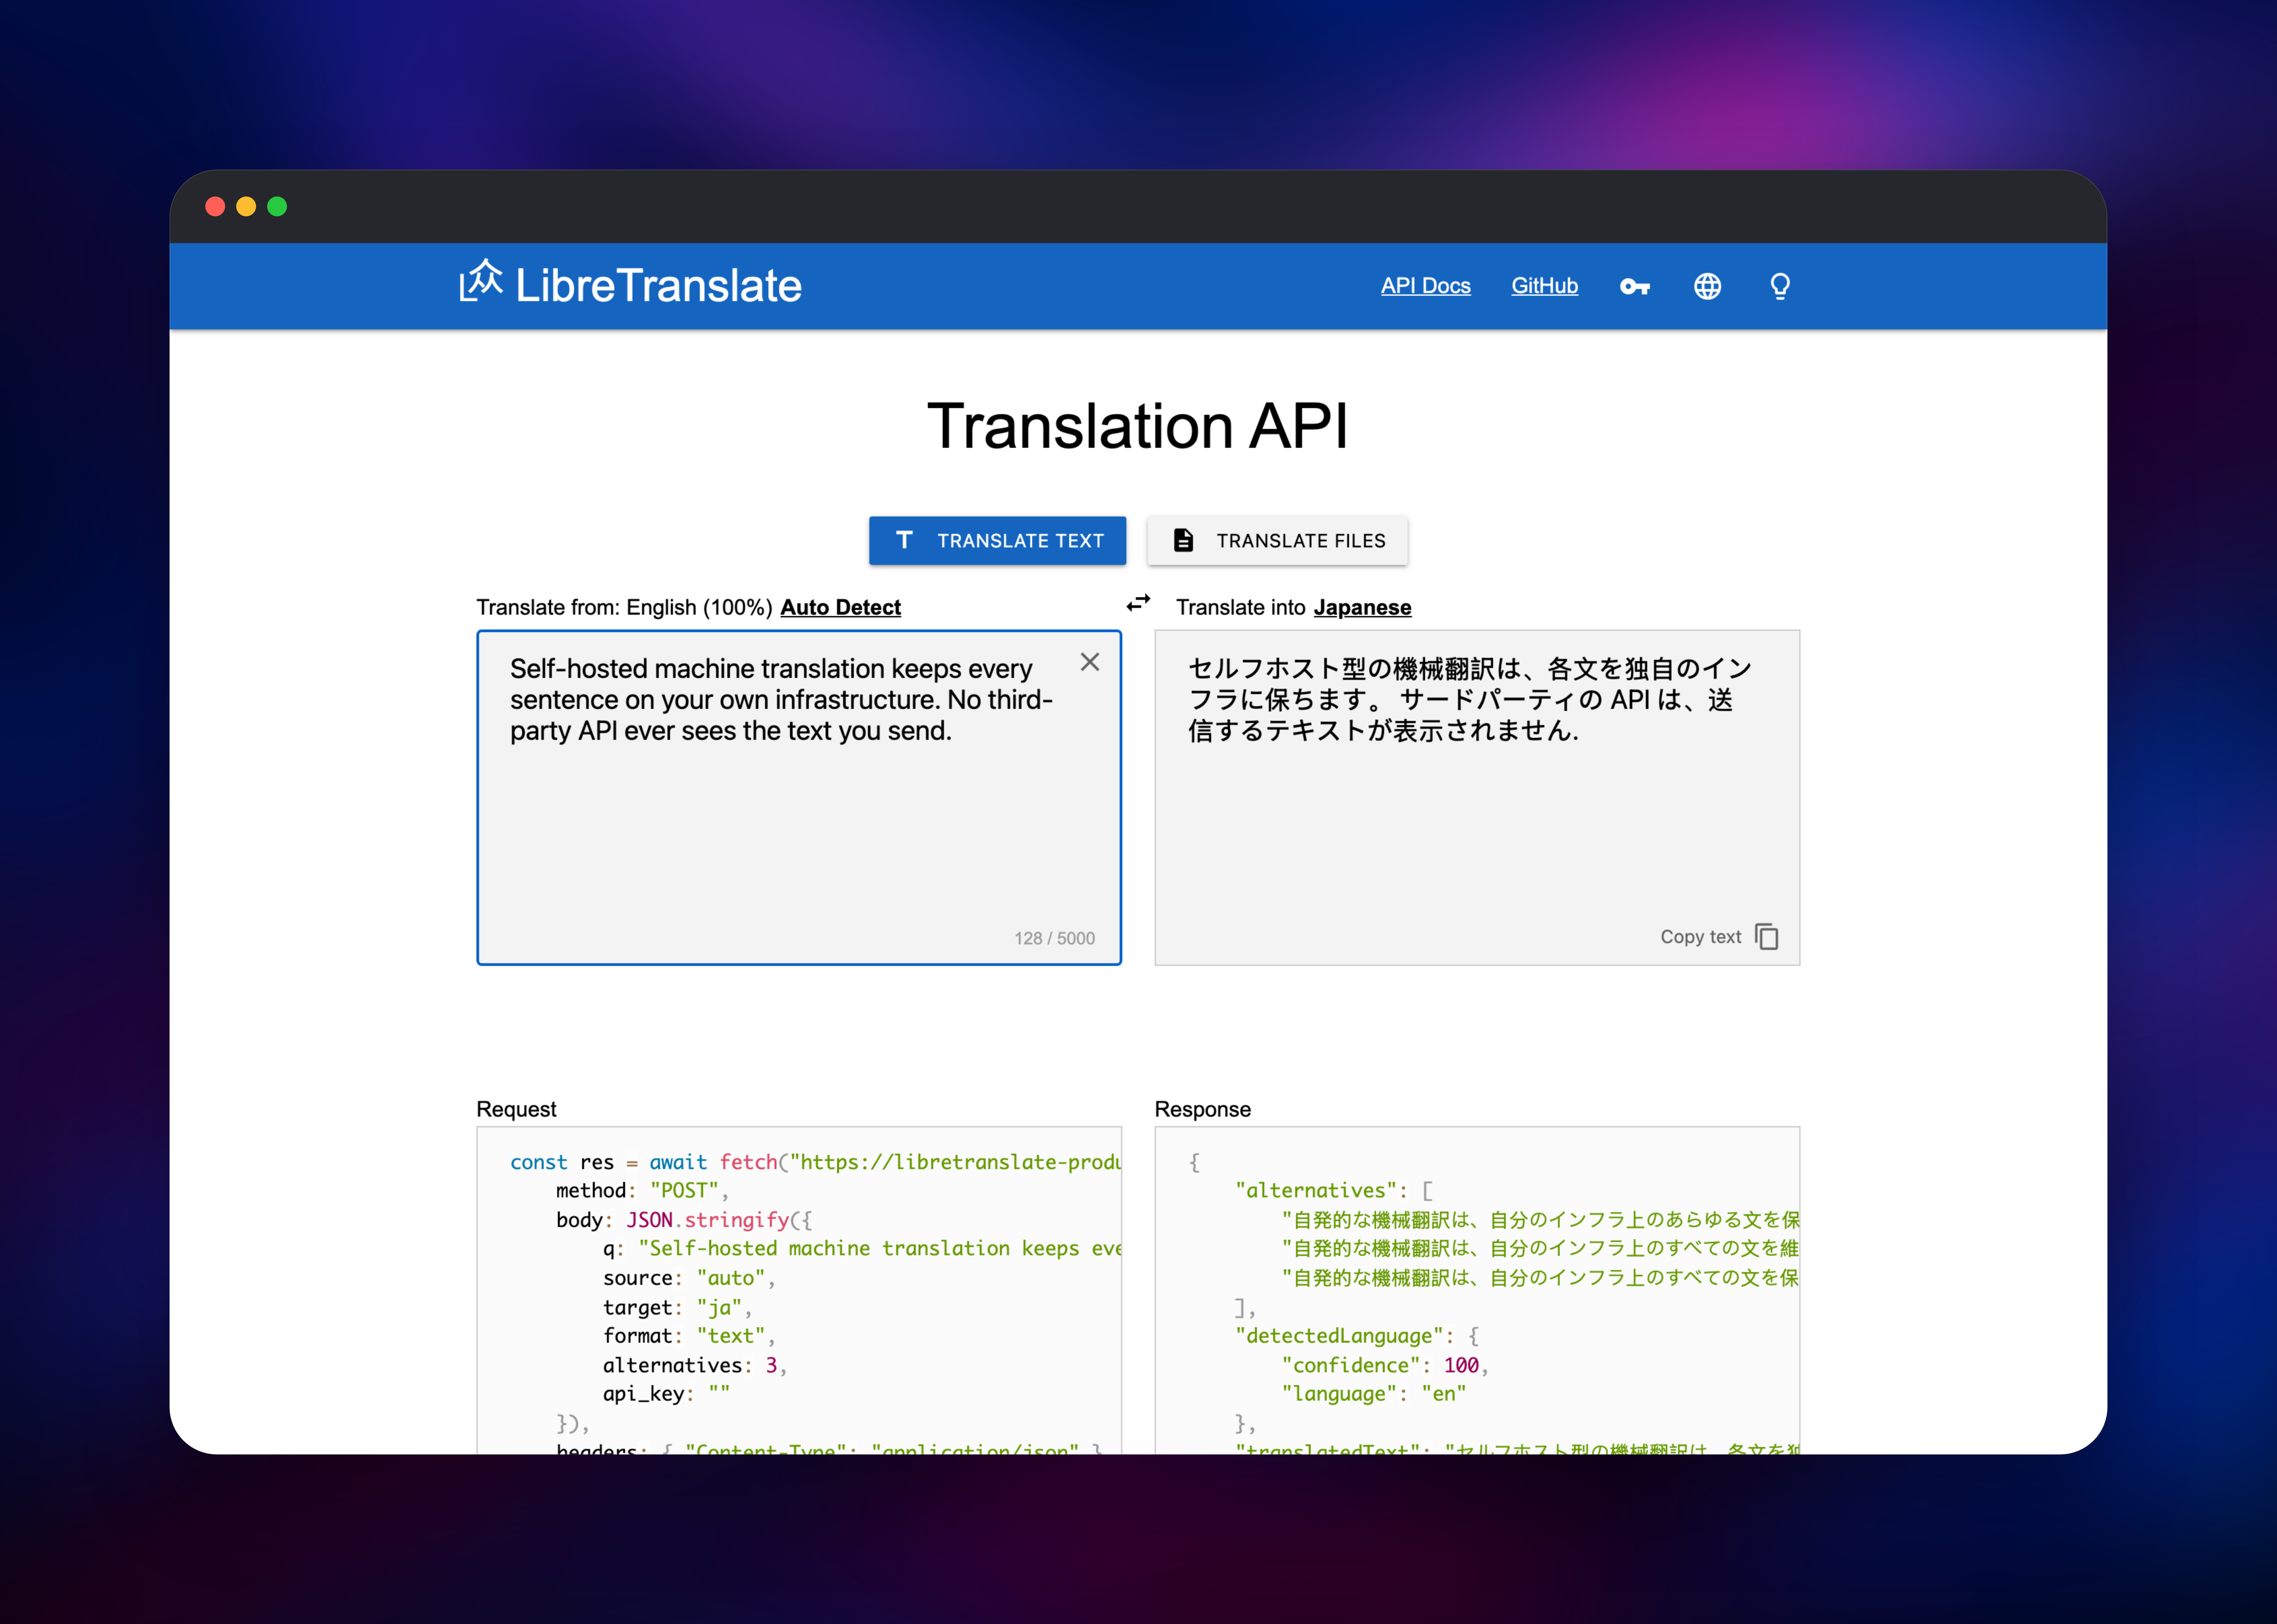Click the copy translated text icon
This screenshot has height=1624, width=2277.
coord(1767,937)
